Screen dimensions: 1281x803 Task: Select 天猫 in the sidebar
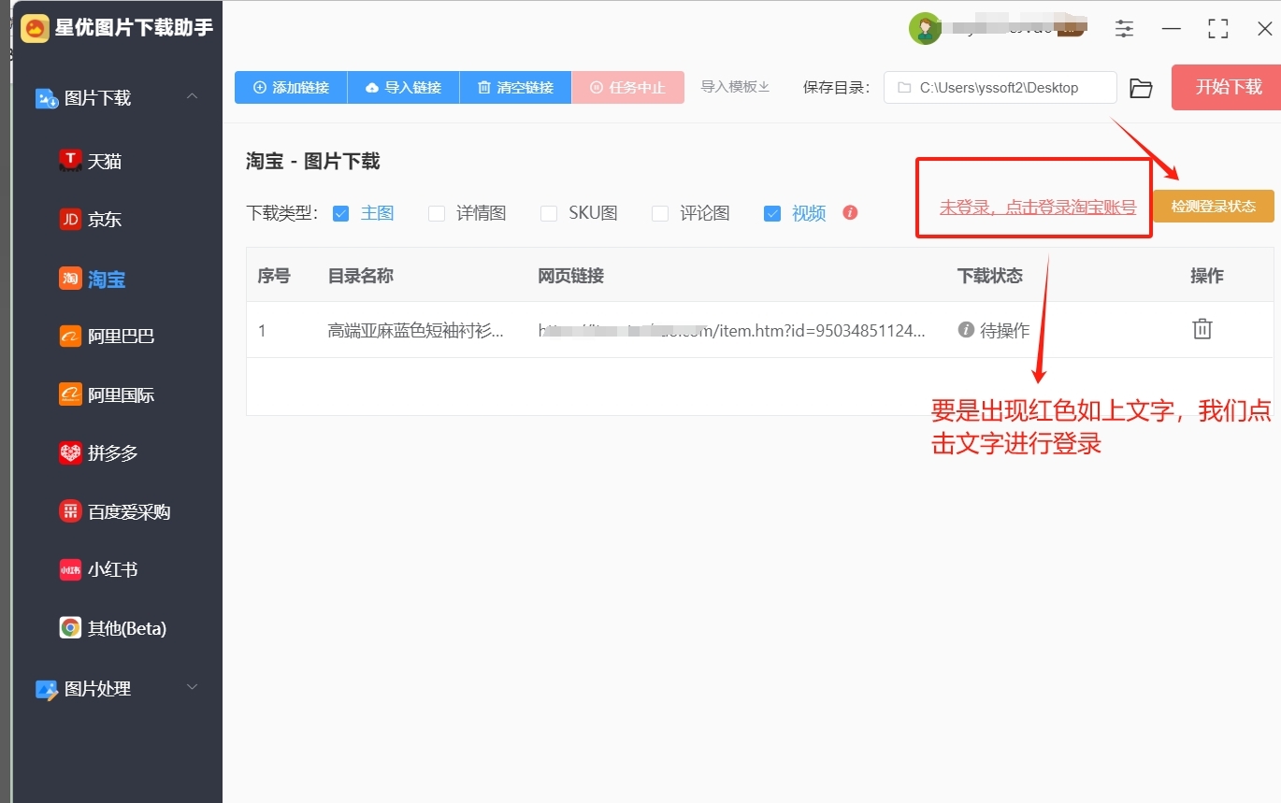point(105,162)
